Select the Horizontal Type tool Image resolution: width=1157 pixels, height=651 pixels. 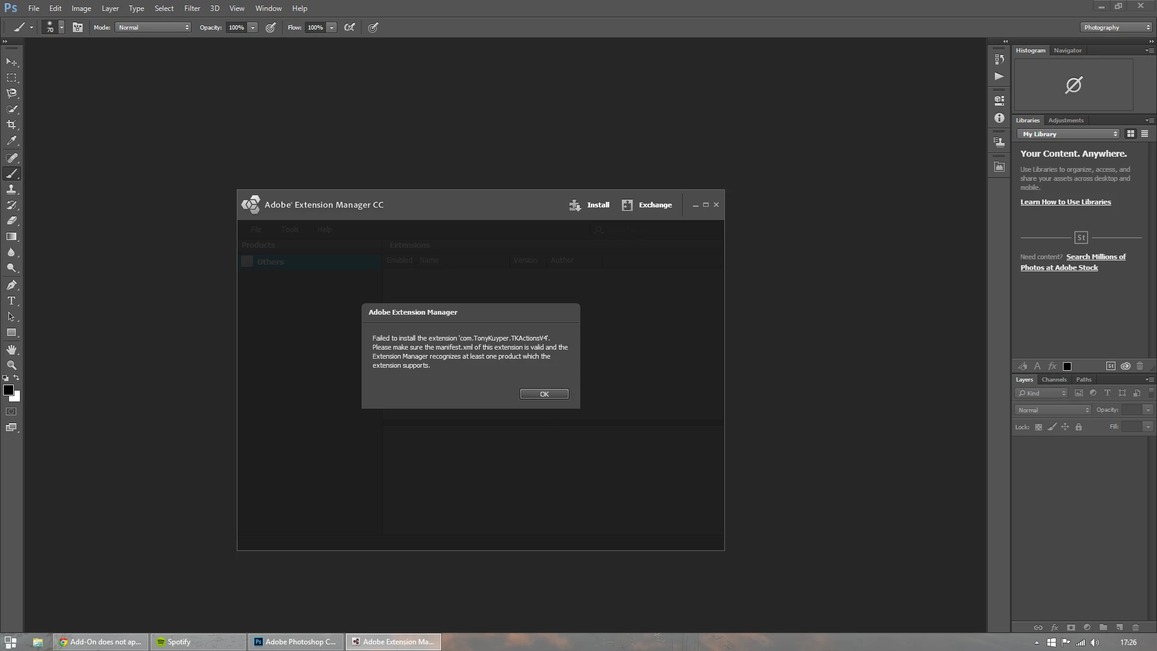11,301
